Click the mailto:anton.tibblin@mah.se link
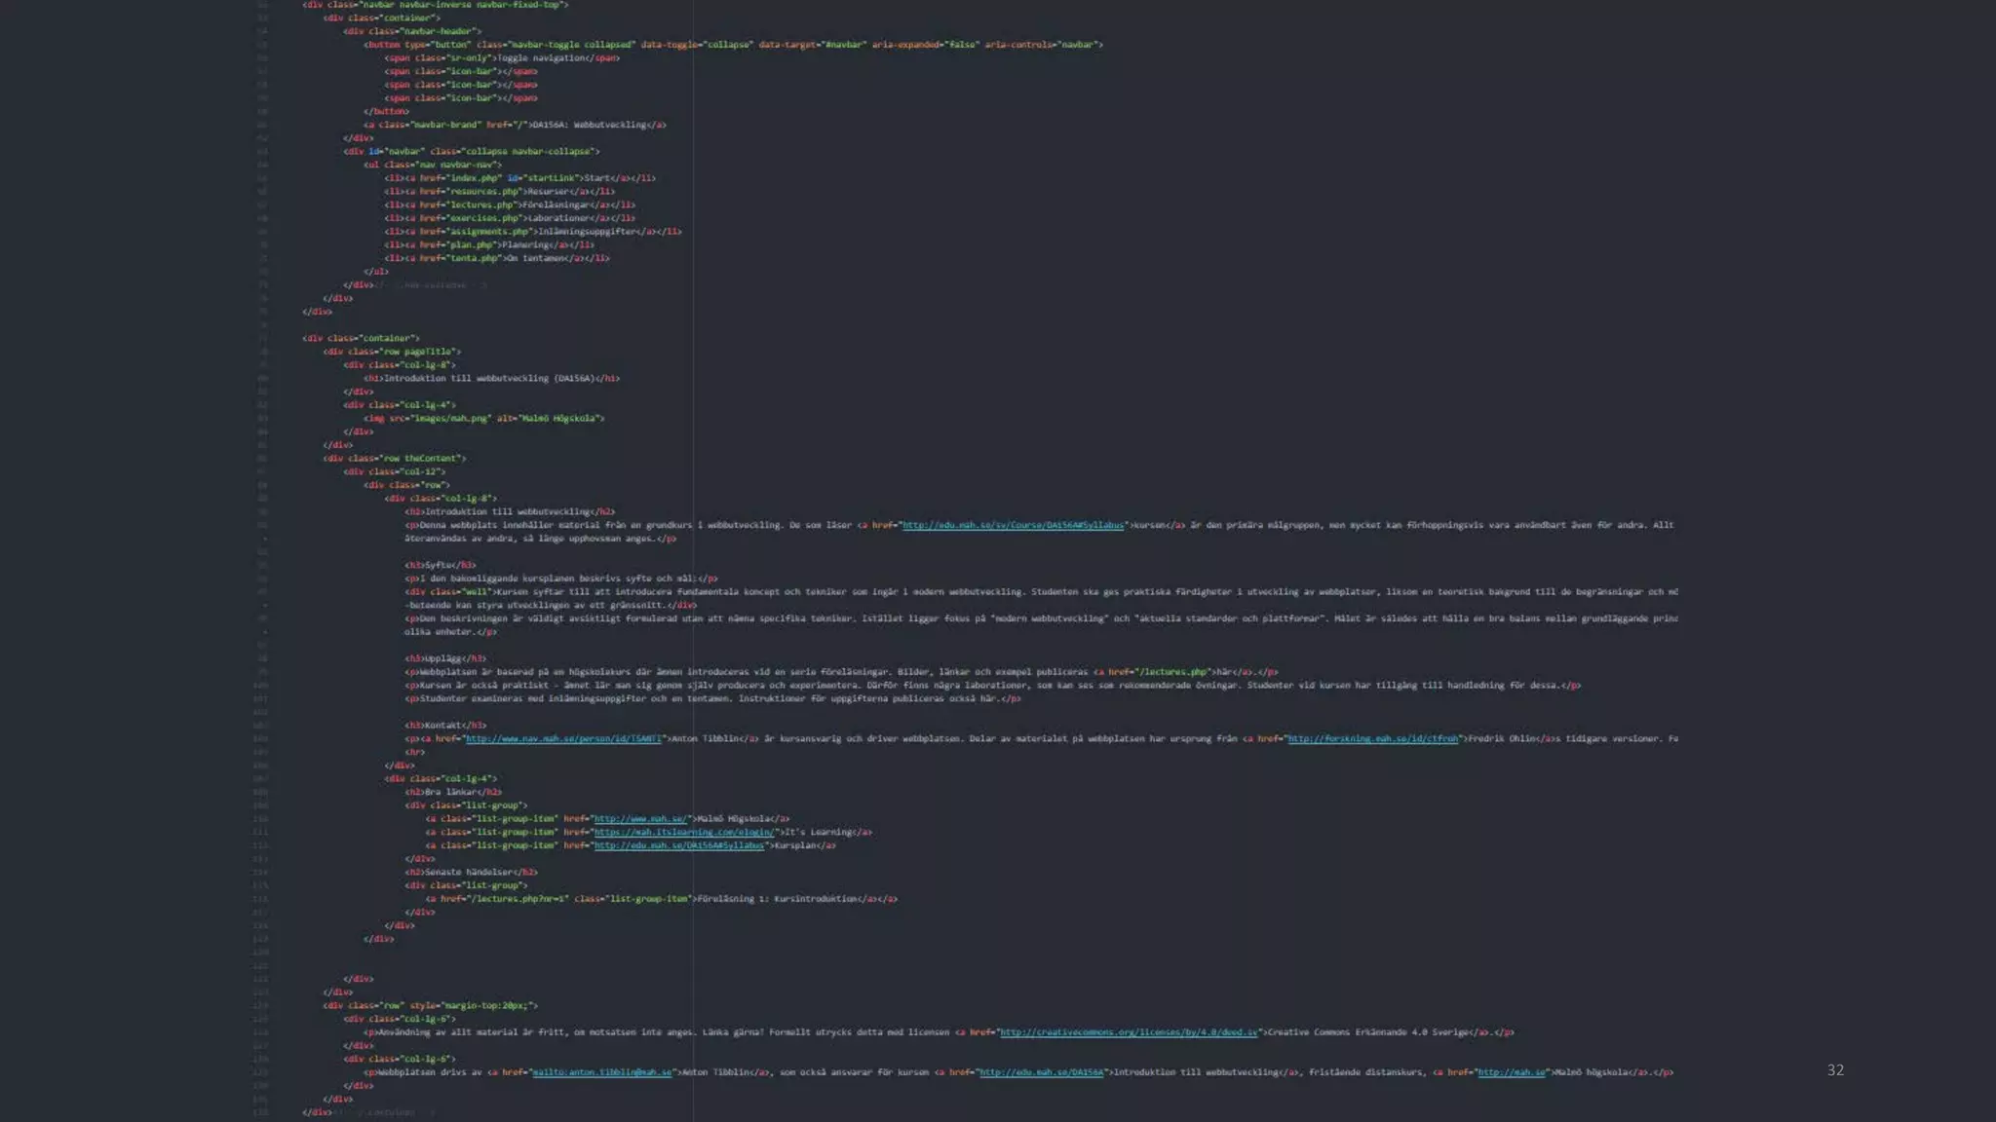Screen dimensions: 1996x1122 point(601,1072)
